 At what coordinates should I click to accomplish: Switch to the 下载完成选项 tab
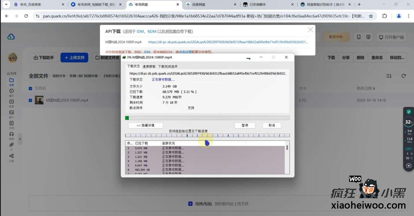168,66
